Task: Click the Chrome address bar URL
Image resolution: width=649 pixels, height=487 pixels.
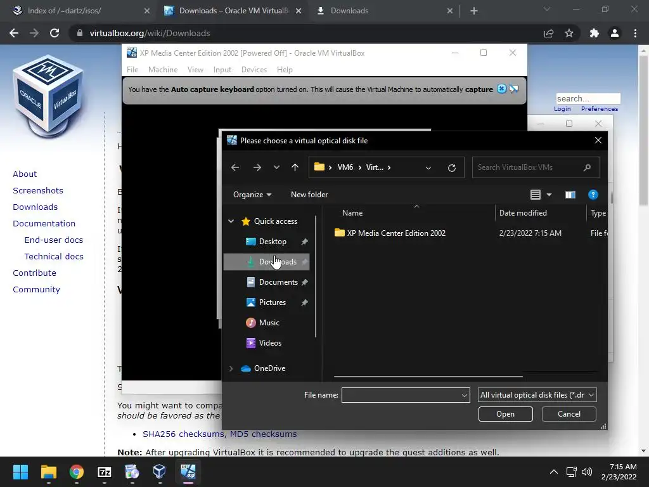Action: pyautogui.click(x=150, y=33)
